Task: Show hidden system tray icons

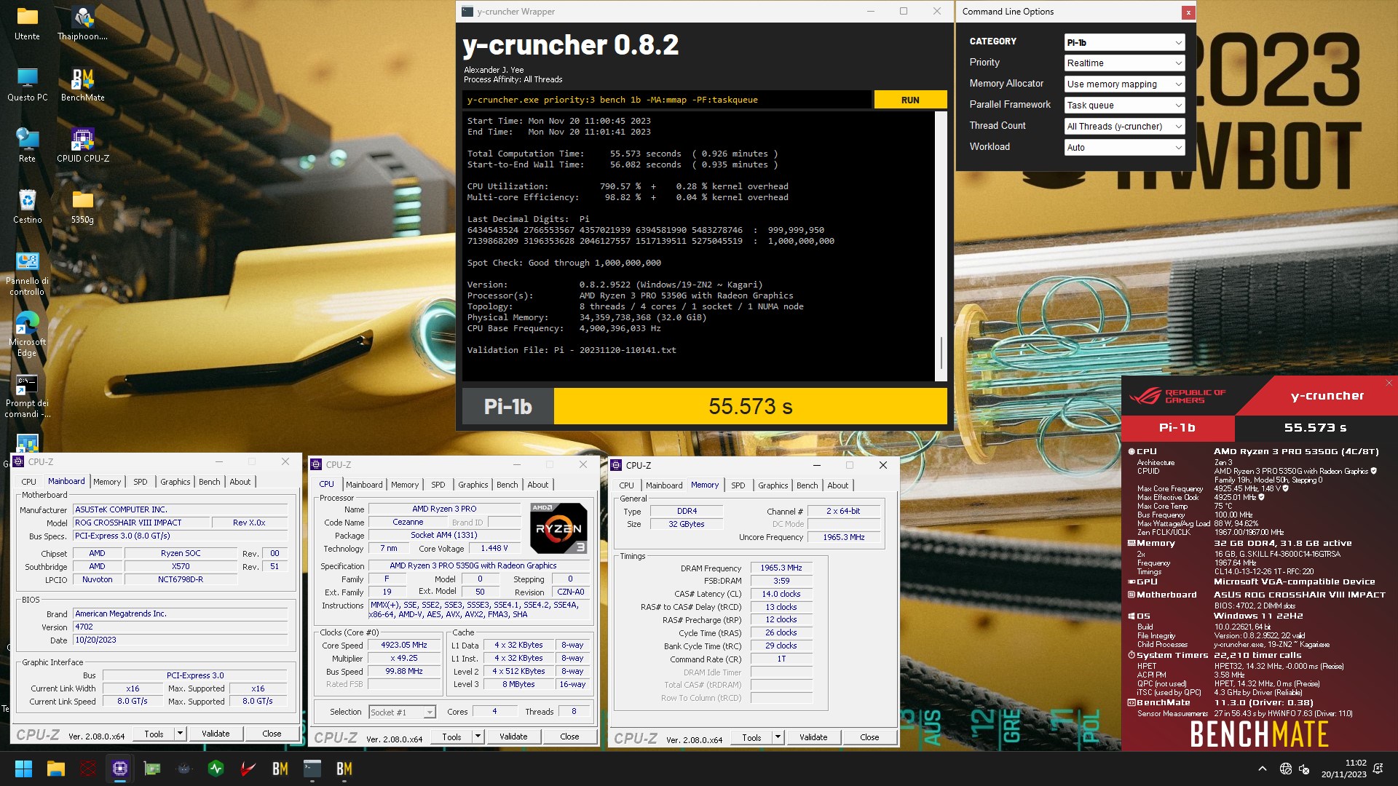Action: pos(1262,769)
